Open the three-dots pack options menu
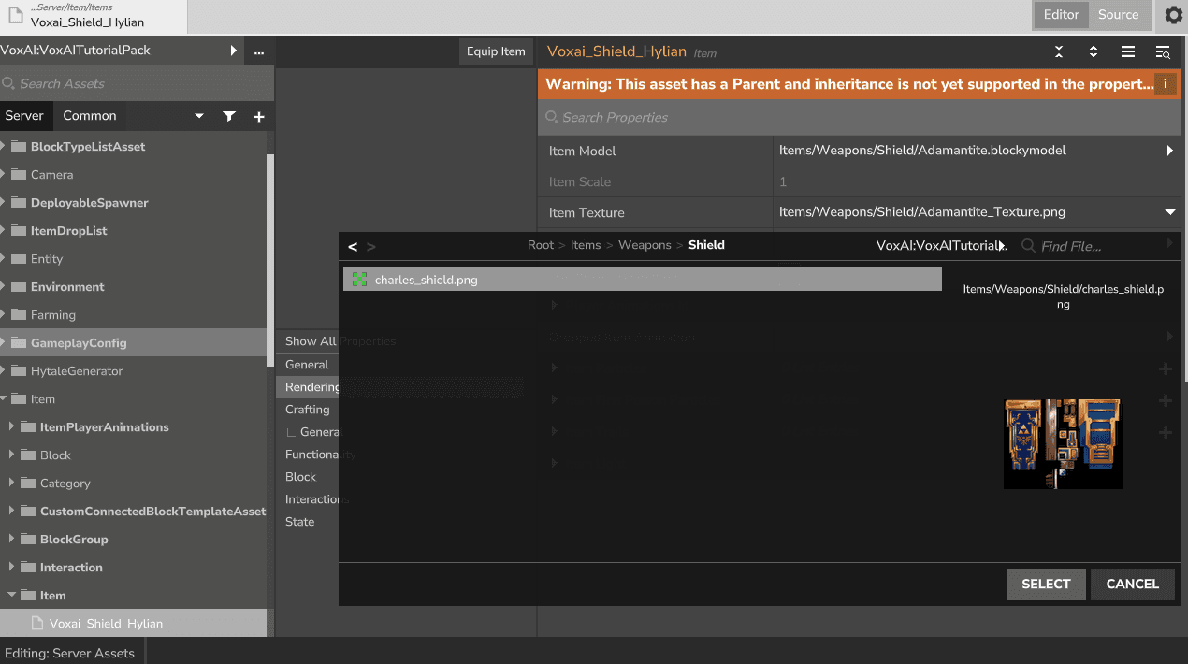 click(x=259, y=51)
